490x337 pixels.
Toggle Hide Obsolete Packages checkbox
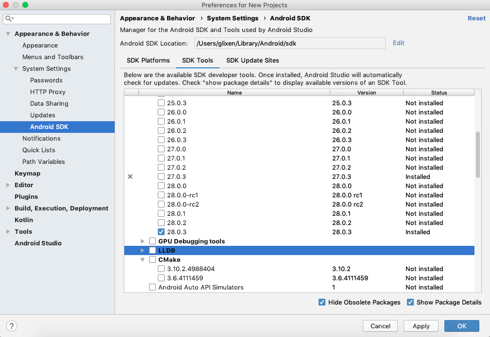(x=322, y=302)
